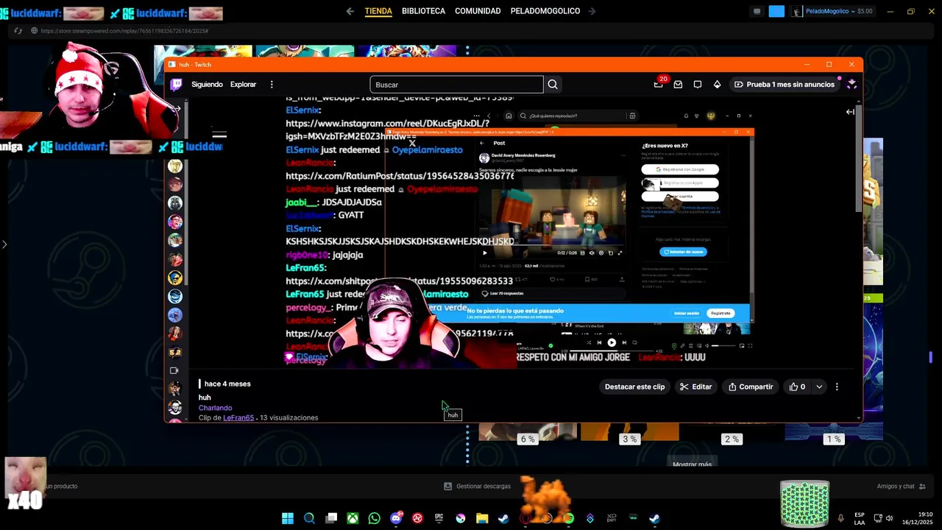942x530 pixels.
Task: Open Steam PELADOMOGOLICO profile menu
Action: pyautogui.click(x=545, y=11)
